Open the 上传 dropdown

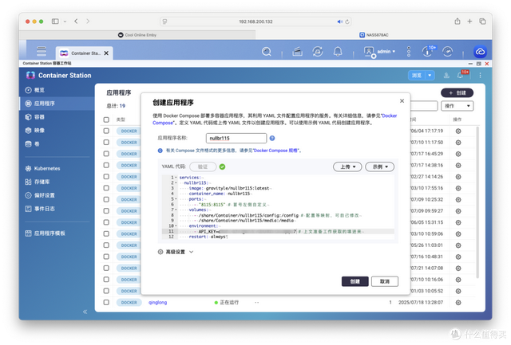coord(347,167)
